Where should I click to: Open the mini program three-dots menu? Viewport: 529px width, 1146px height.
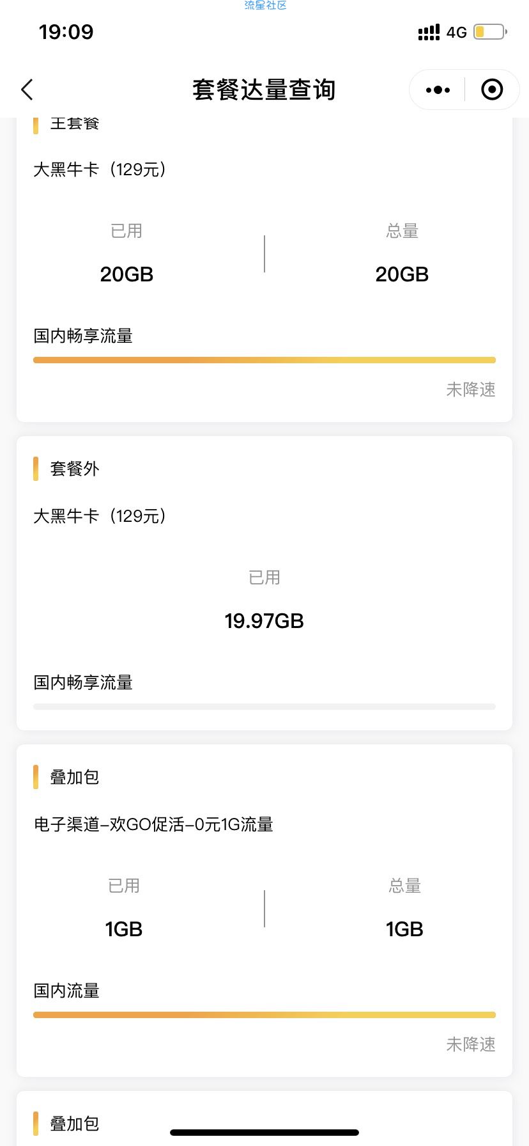[x=438, y=90]
